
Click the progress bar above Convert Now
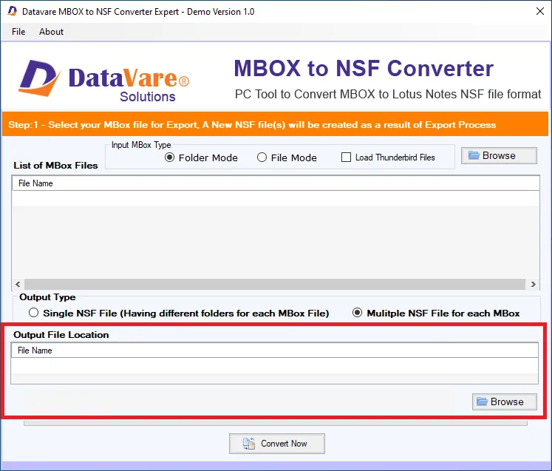(x=276, y=423)
